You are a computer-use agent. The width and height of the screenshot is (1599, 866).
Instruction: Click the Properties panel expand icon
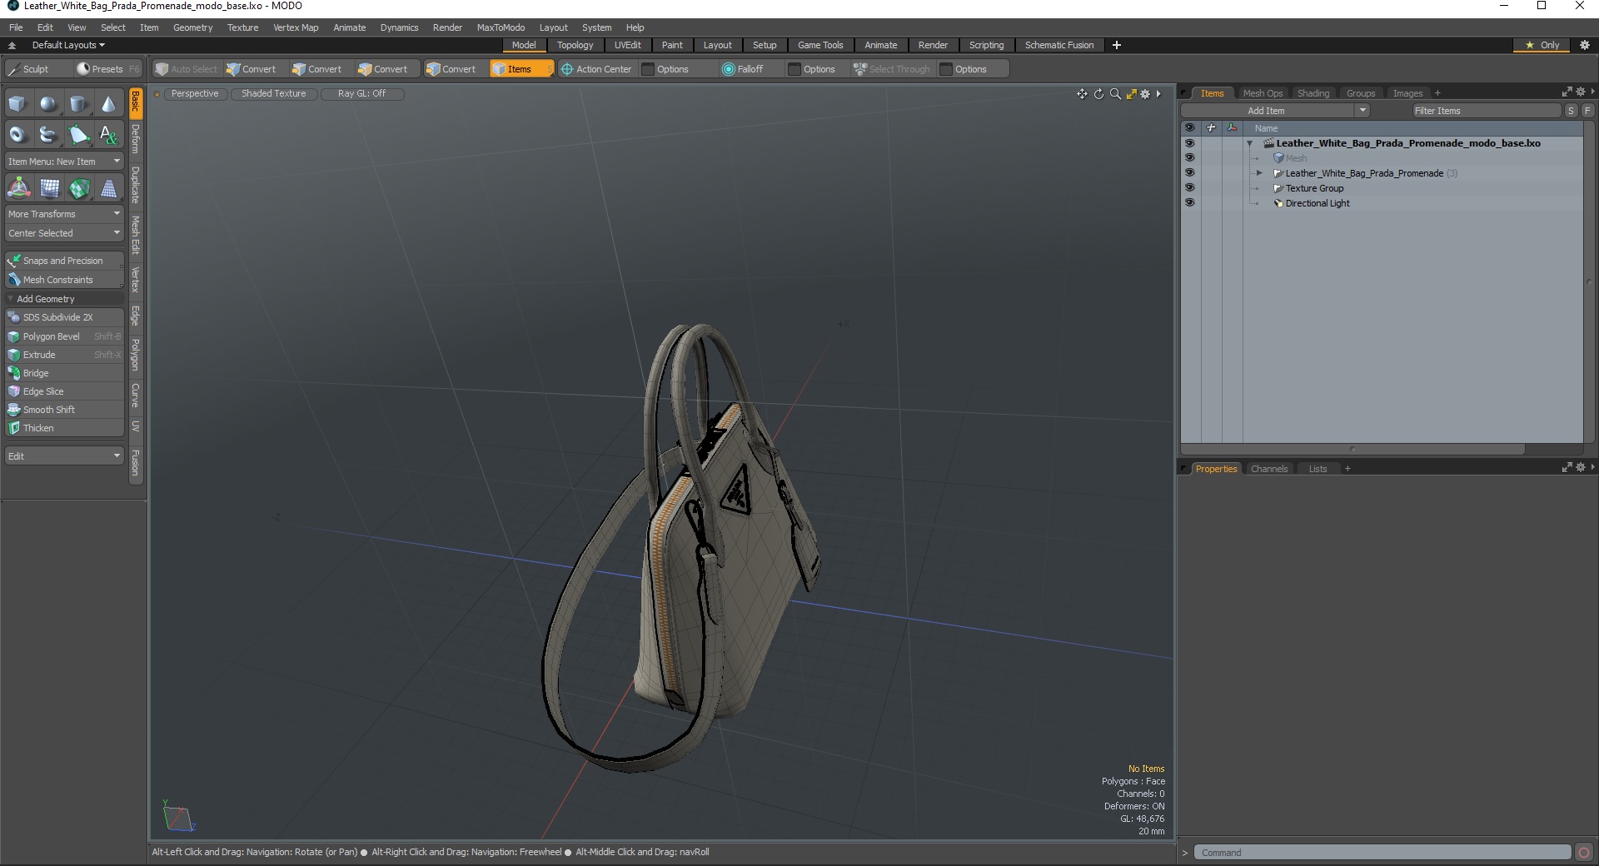coord(1567,468)
